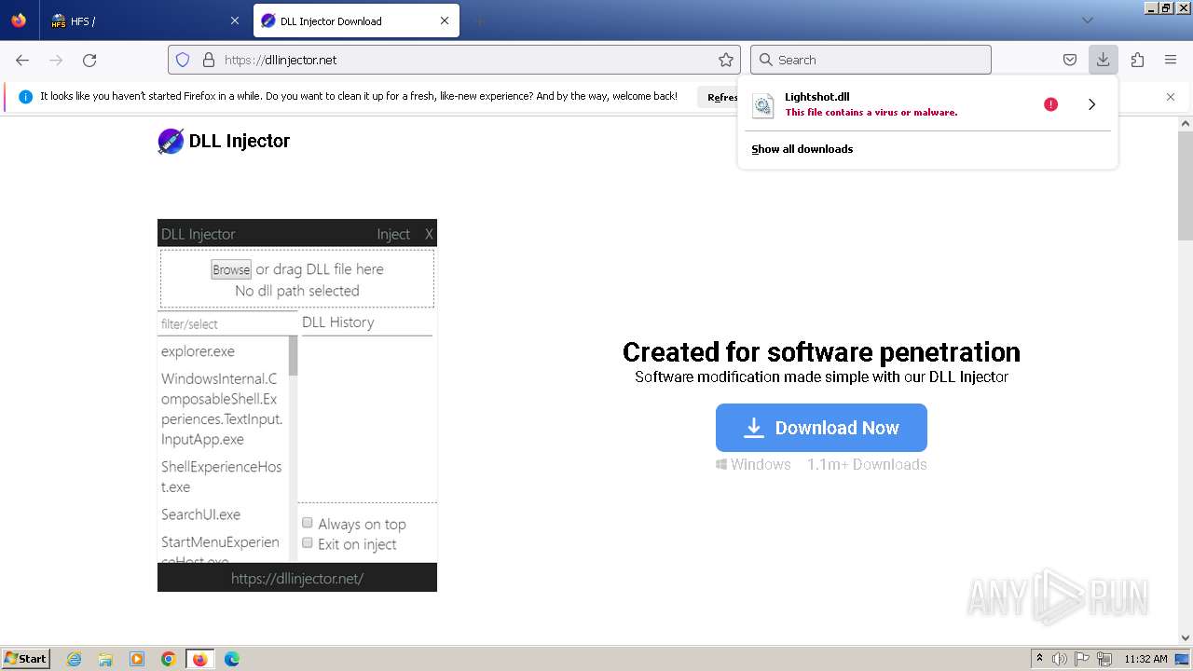
Task: Click Inject in the injector title bar
Action: (393, 234)
